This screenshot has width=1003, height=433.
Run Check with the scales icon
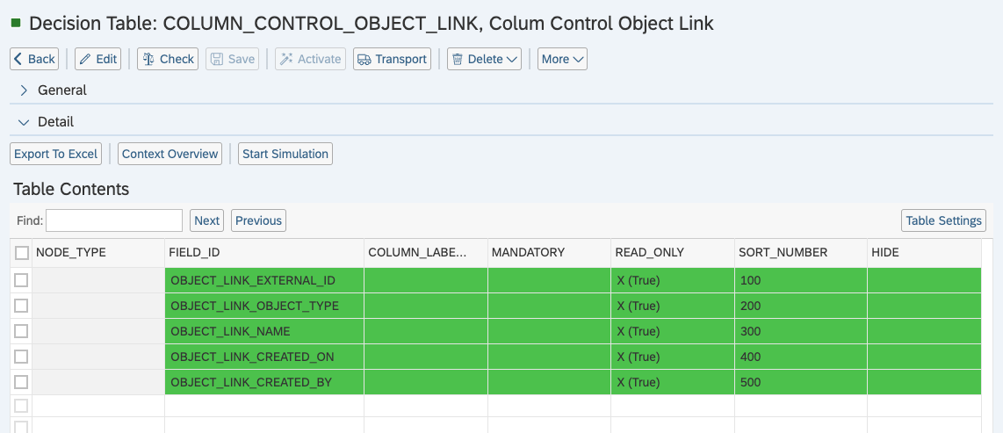168,59
